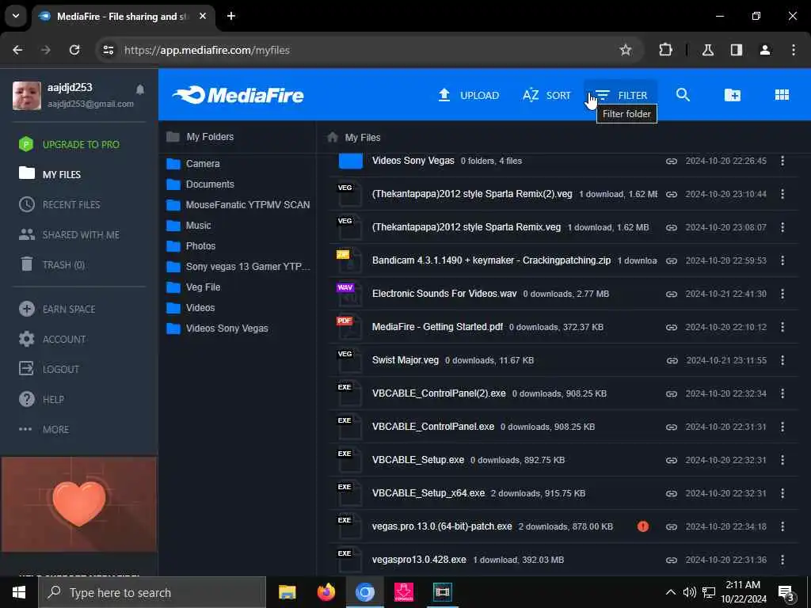811x608 pixels.
Task: Open options menu for Electronic Sounds wav
Action: (782, 294)
